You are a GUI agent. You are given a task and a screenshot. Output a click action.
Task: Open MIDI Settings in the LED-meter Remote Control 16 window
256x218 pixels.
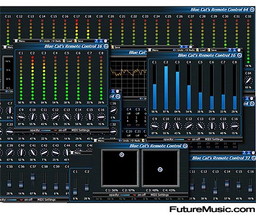80,130
